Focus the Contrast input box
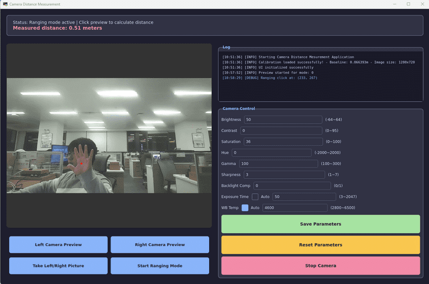Screen dimensions: 429x284 coord(281,131)
